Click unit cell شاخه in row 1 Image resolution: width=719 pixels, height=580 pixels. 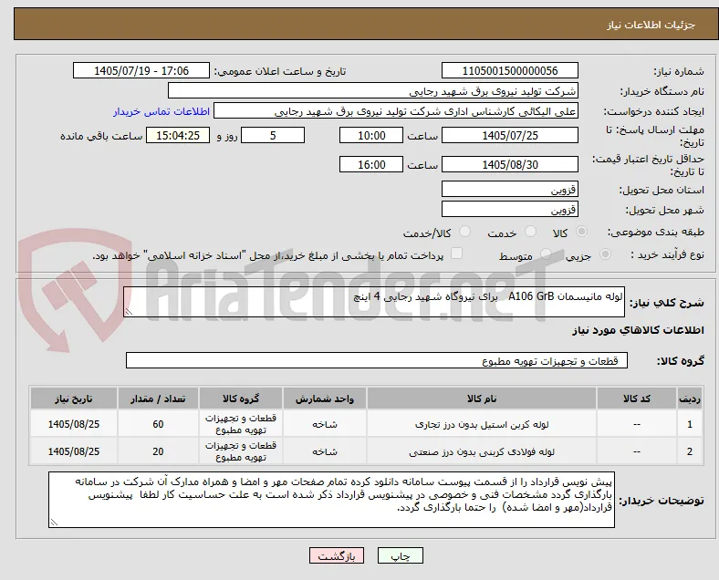click(325, 424)
